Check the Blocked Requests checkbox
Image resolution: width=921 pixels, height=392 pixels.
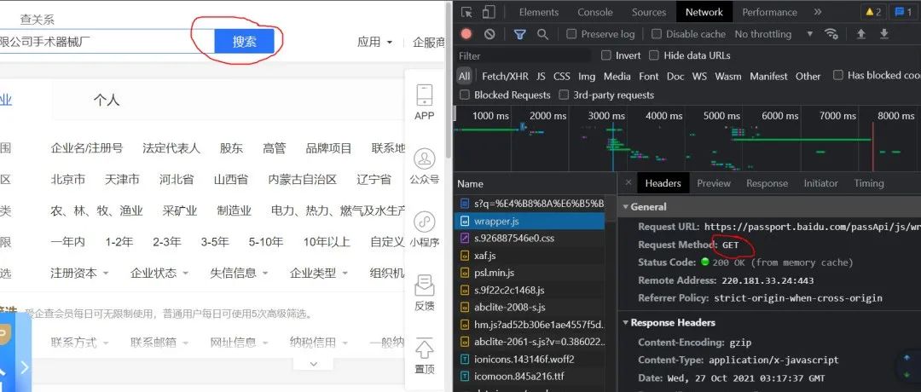pos(465,95)
